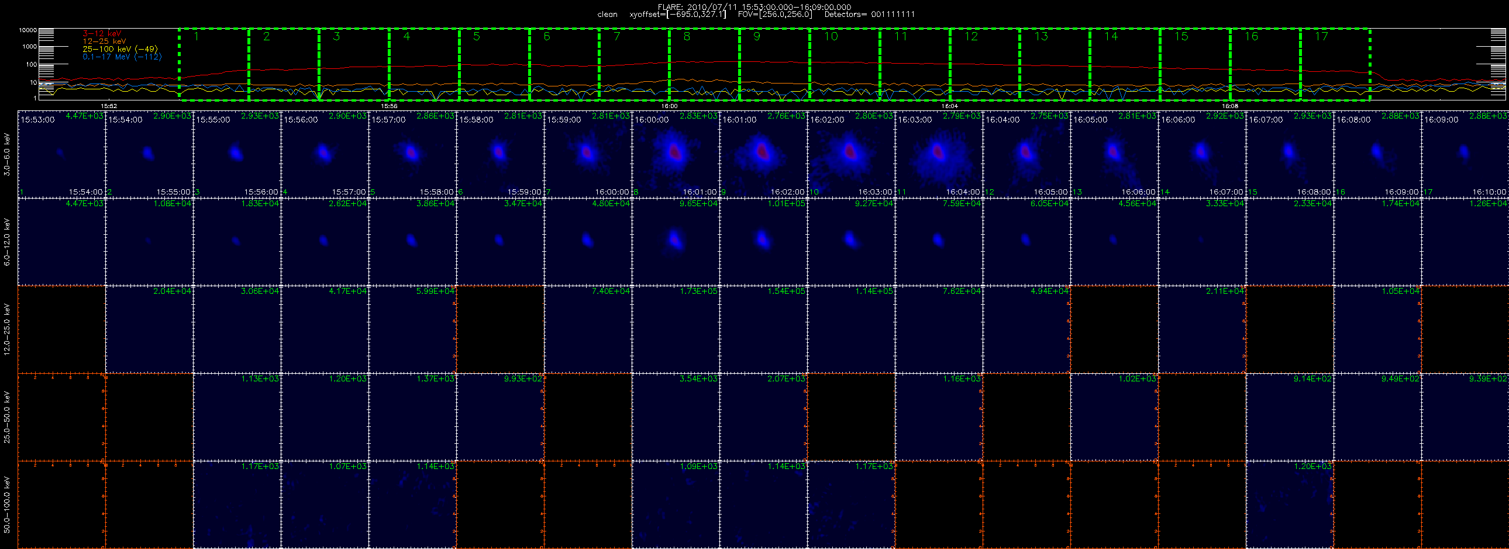This screenshot has height=549, width=1509.
Task: Select interval 1 in the lightcurve plot
Action: pos(214,64)
